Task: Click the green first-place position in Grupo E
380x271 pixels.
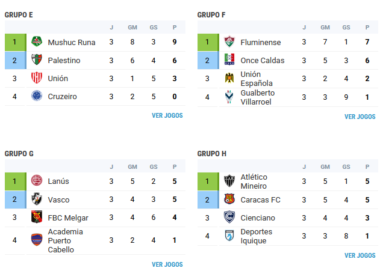Action: 14,42
